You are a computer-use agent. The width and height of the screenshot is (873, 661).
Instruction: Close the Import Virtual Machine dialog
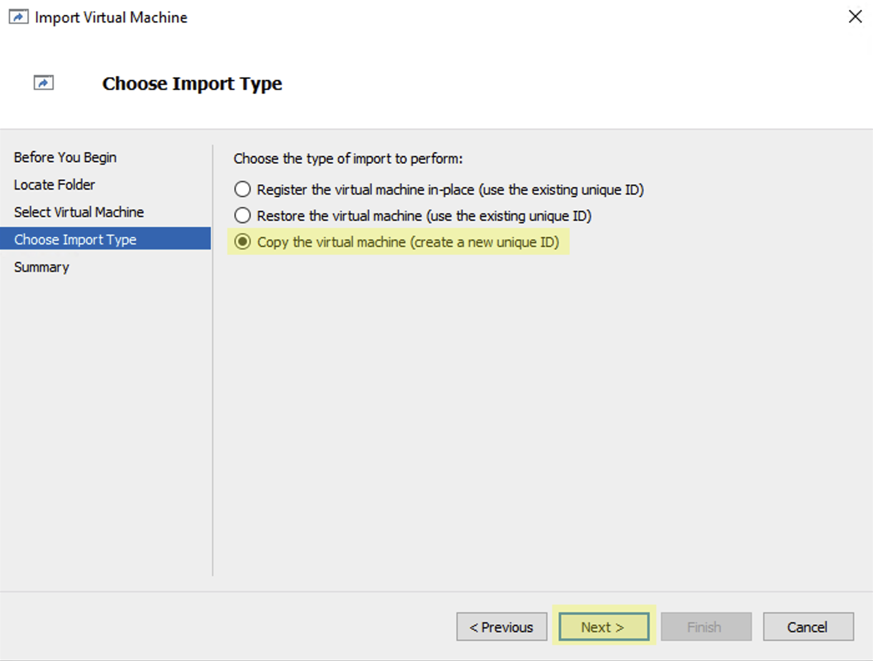(855, 17)
